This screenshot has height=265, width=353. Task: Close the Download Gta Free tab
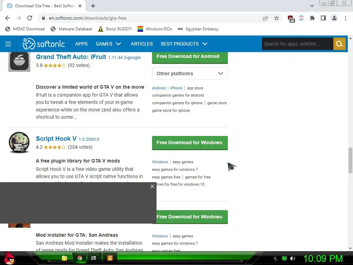click(80, 6)
